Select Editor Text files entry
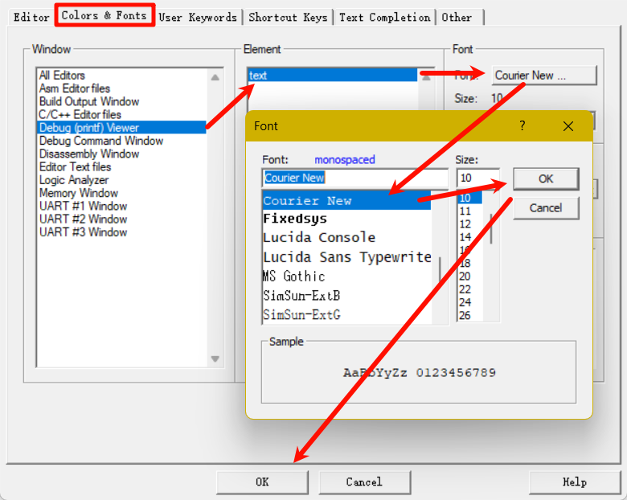Screen dimensions: 627x500 121,166
